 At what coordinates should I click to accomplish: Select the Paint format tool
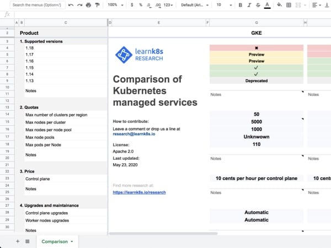tap(97, 5)
